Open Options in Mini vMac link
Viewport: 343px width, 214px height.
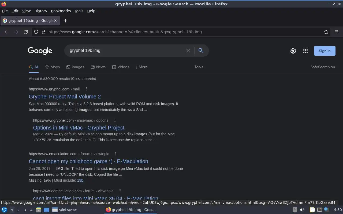click(x=79, y=128)
